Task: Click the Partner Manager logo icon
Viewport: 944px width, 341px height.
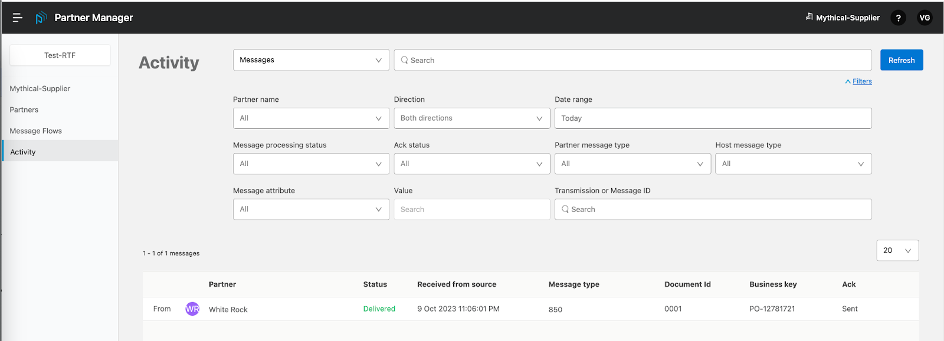Action: click(x=41, y=18)
